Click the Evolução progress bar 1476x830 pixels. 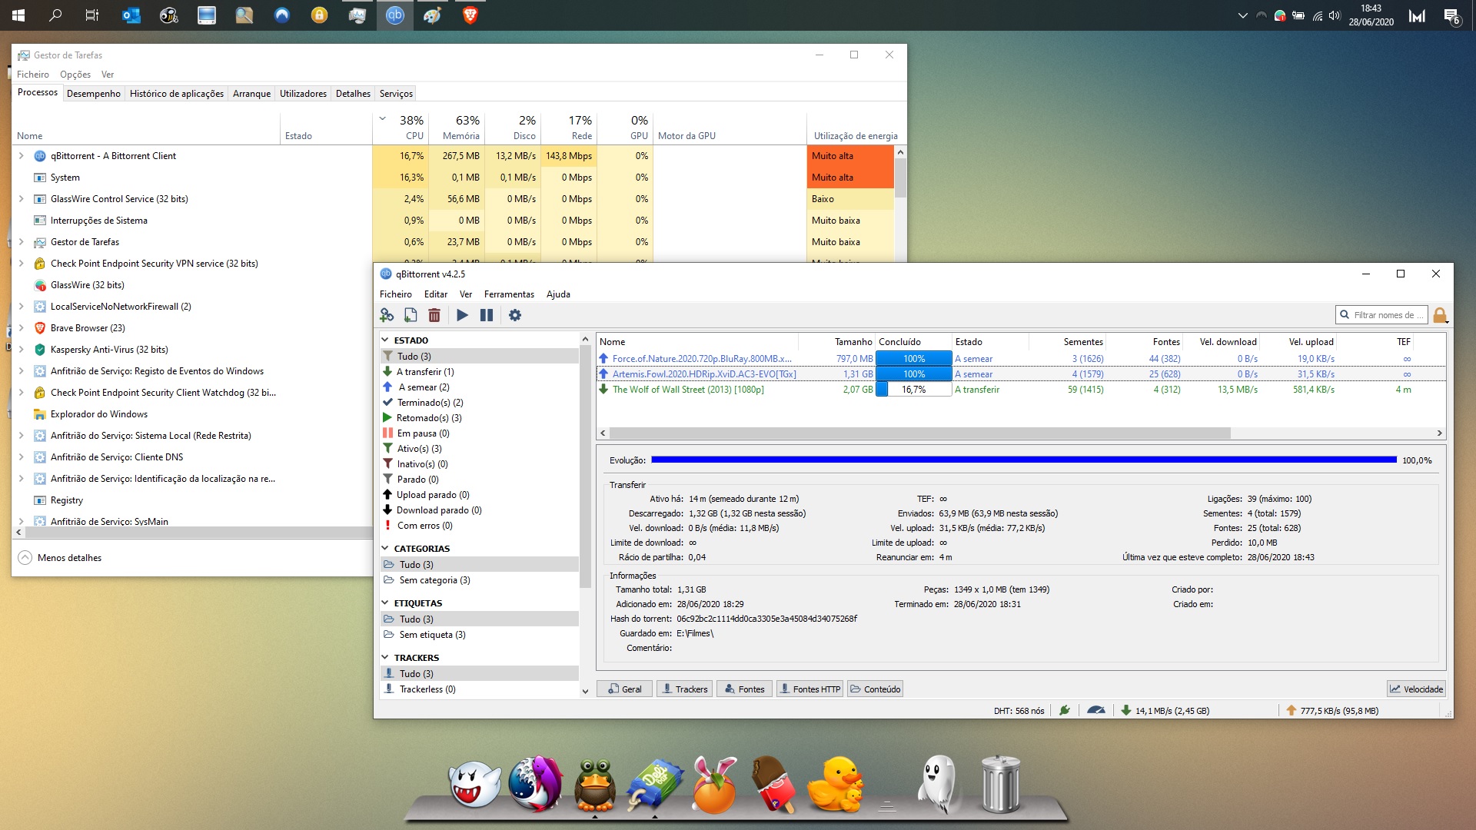click(1023, 460)
